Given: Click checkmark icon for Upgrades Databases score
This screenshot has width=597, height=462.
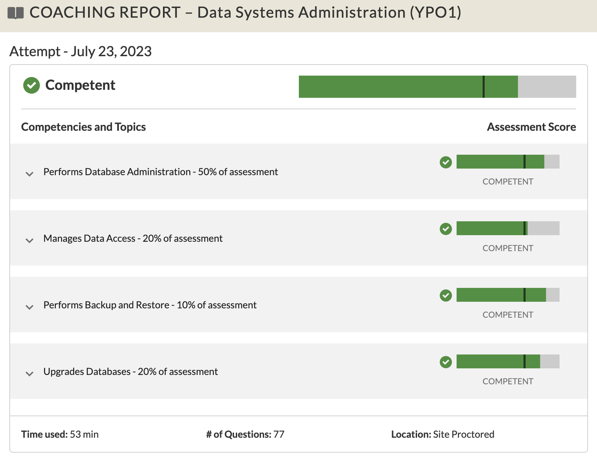Looking at the screenshot, I should (446, 362).
